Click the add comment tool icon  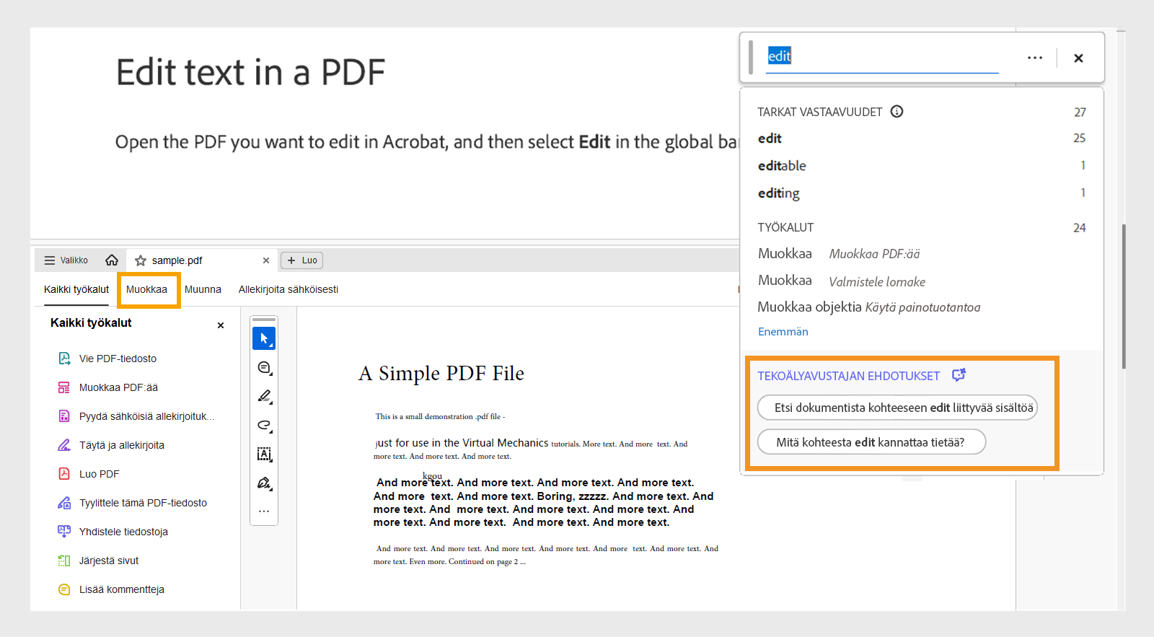tap(264, 368)
